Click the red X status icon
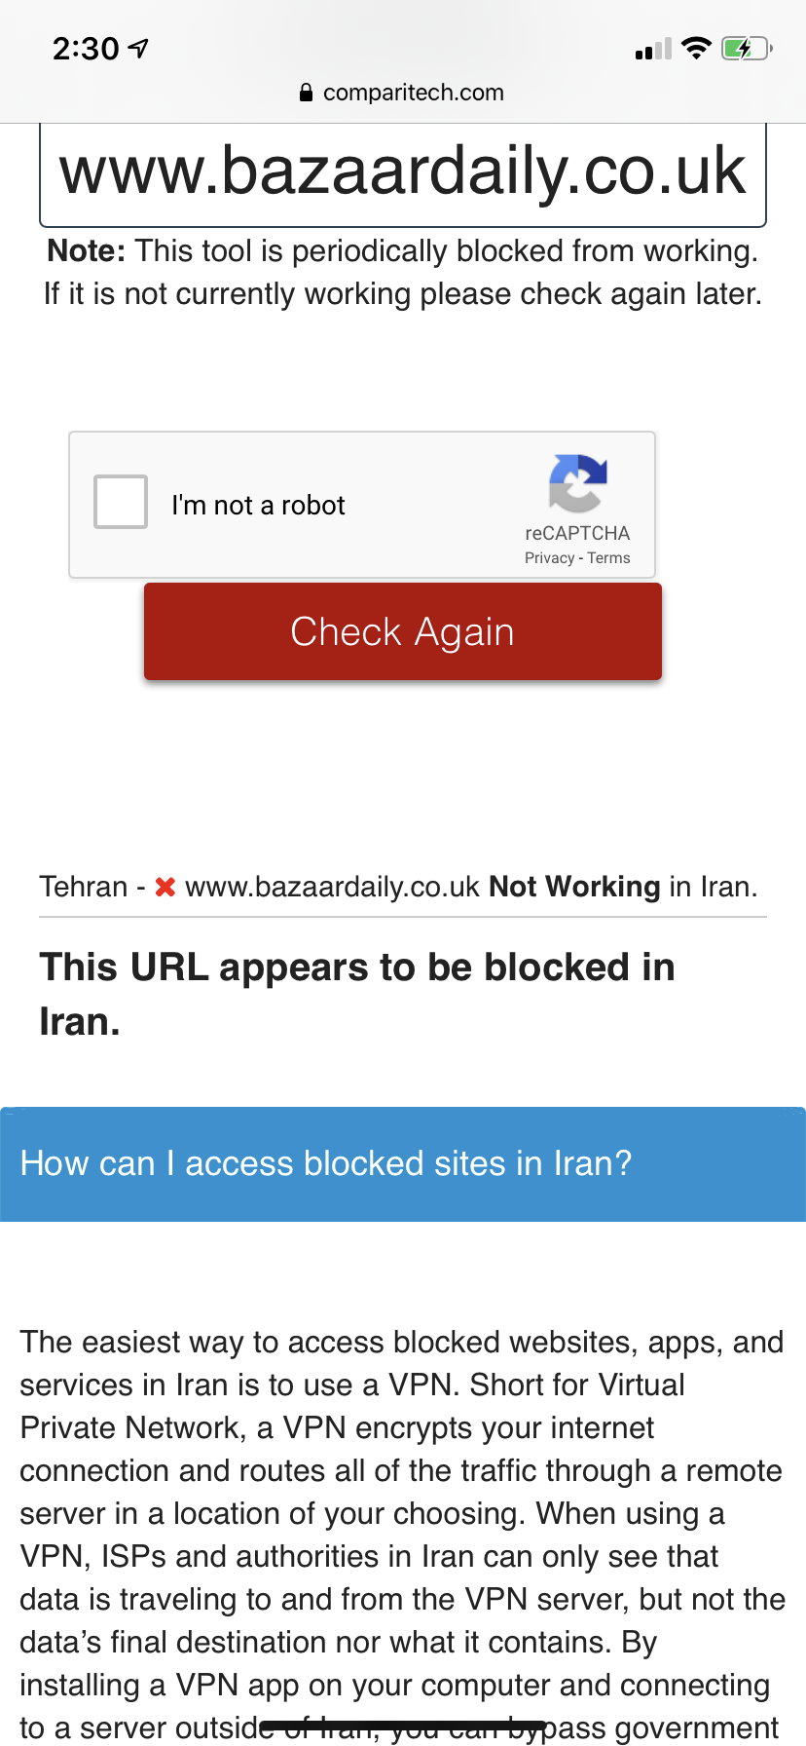Viewport: 806px width, 1746px height. tap(165, 887)
